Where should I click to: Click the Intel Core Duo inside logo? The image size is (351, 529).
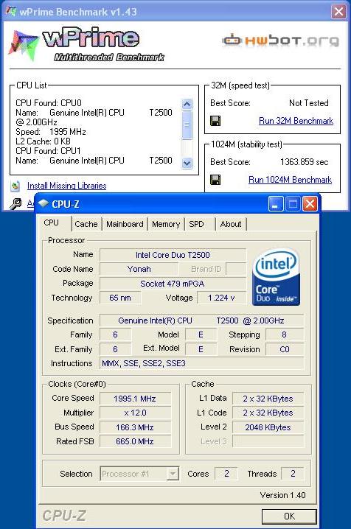tap(276, 276)
